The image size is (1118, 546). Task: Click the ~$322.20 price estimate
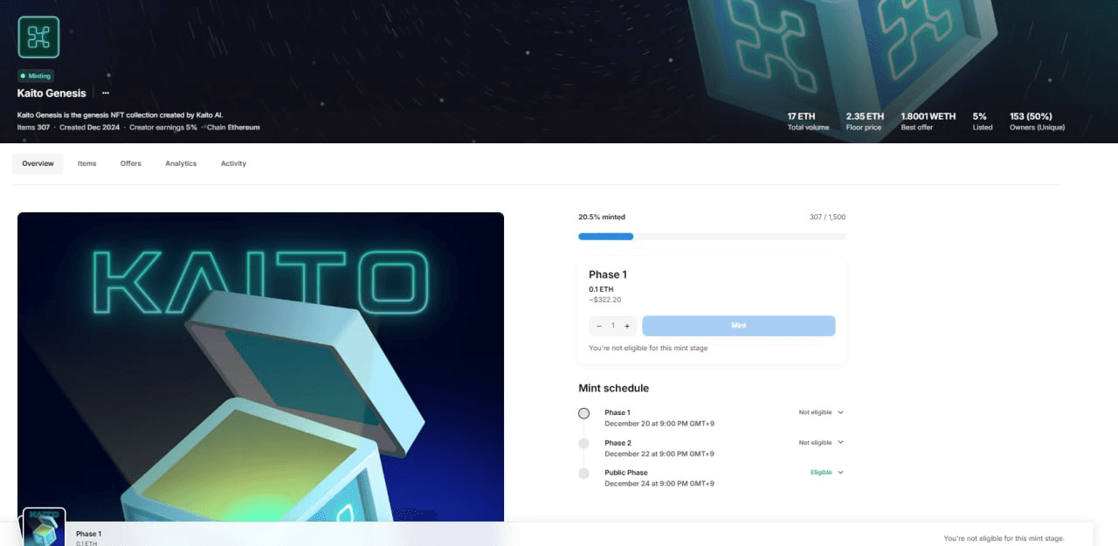(x=605, y=300)
